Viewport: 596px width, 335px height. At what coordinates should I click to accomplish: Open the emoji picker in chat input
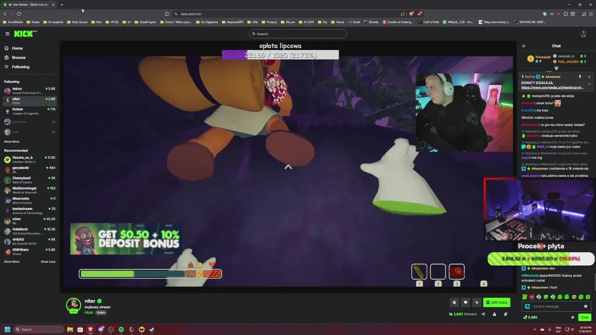[586, 306]
